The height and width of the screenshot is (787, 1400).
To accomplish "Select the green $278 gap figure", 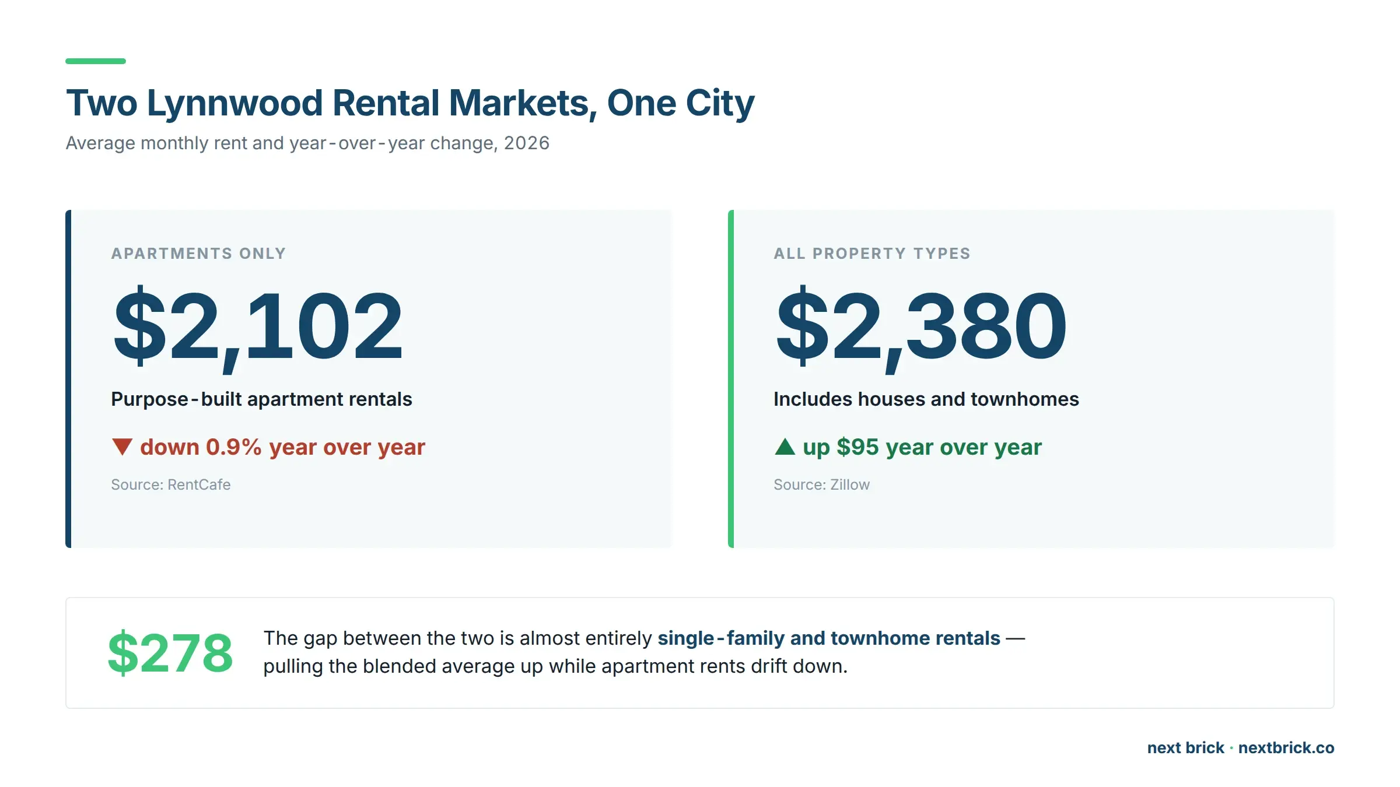I will point(170,653).
